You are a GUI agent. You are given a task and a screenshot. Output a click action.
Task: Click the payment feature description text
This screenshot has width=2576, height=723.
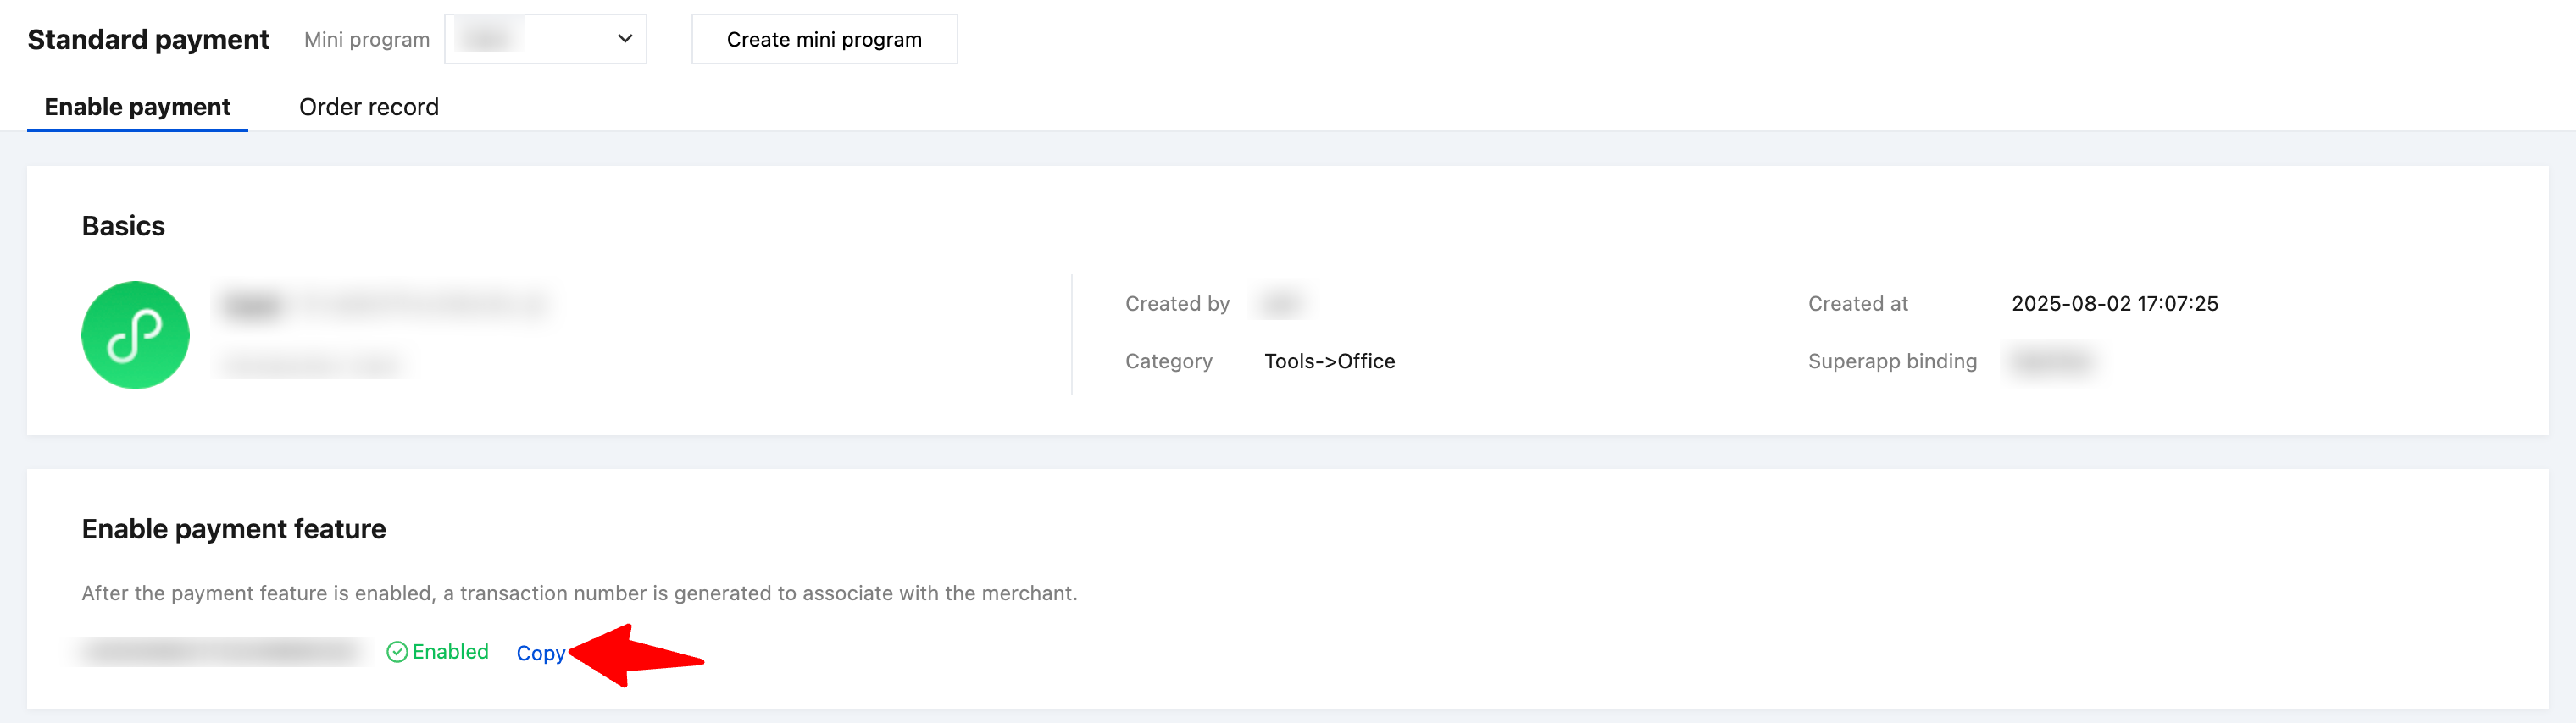tap(579, 593)
